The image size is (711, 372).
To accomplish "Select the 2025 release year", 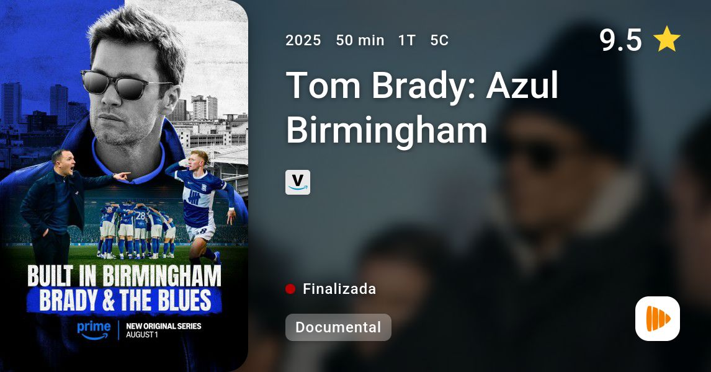I will (x=303, y=40).
